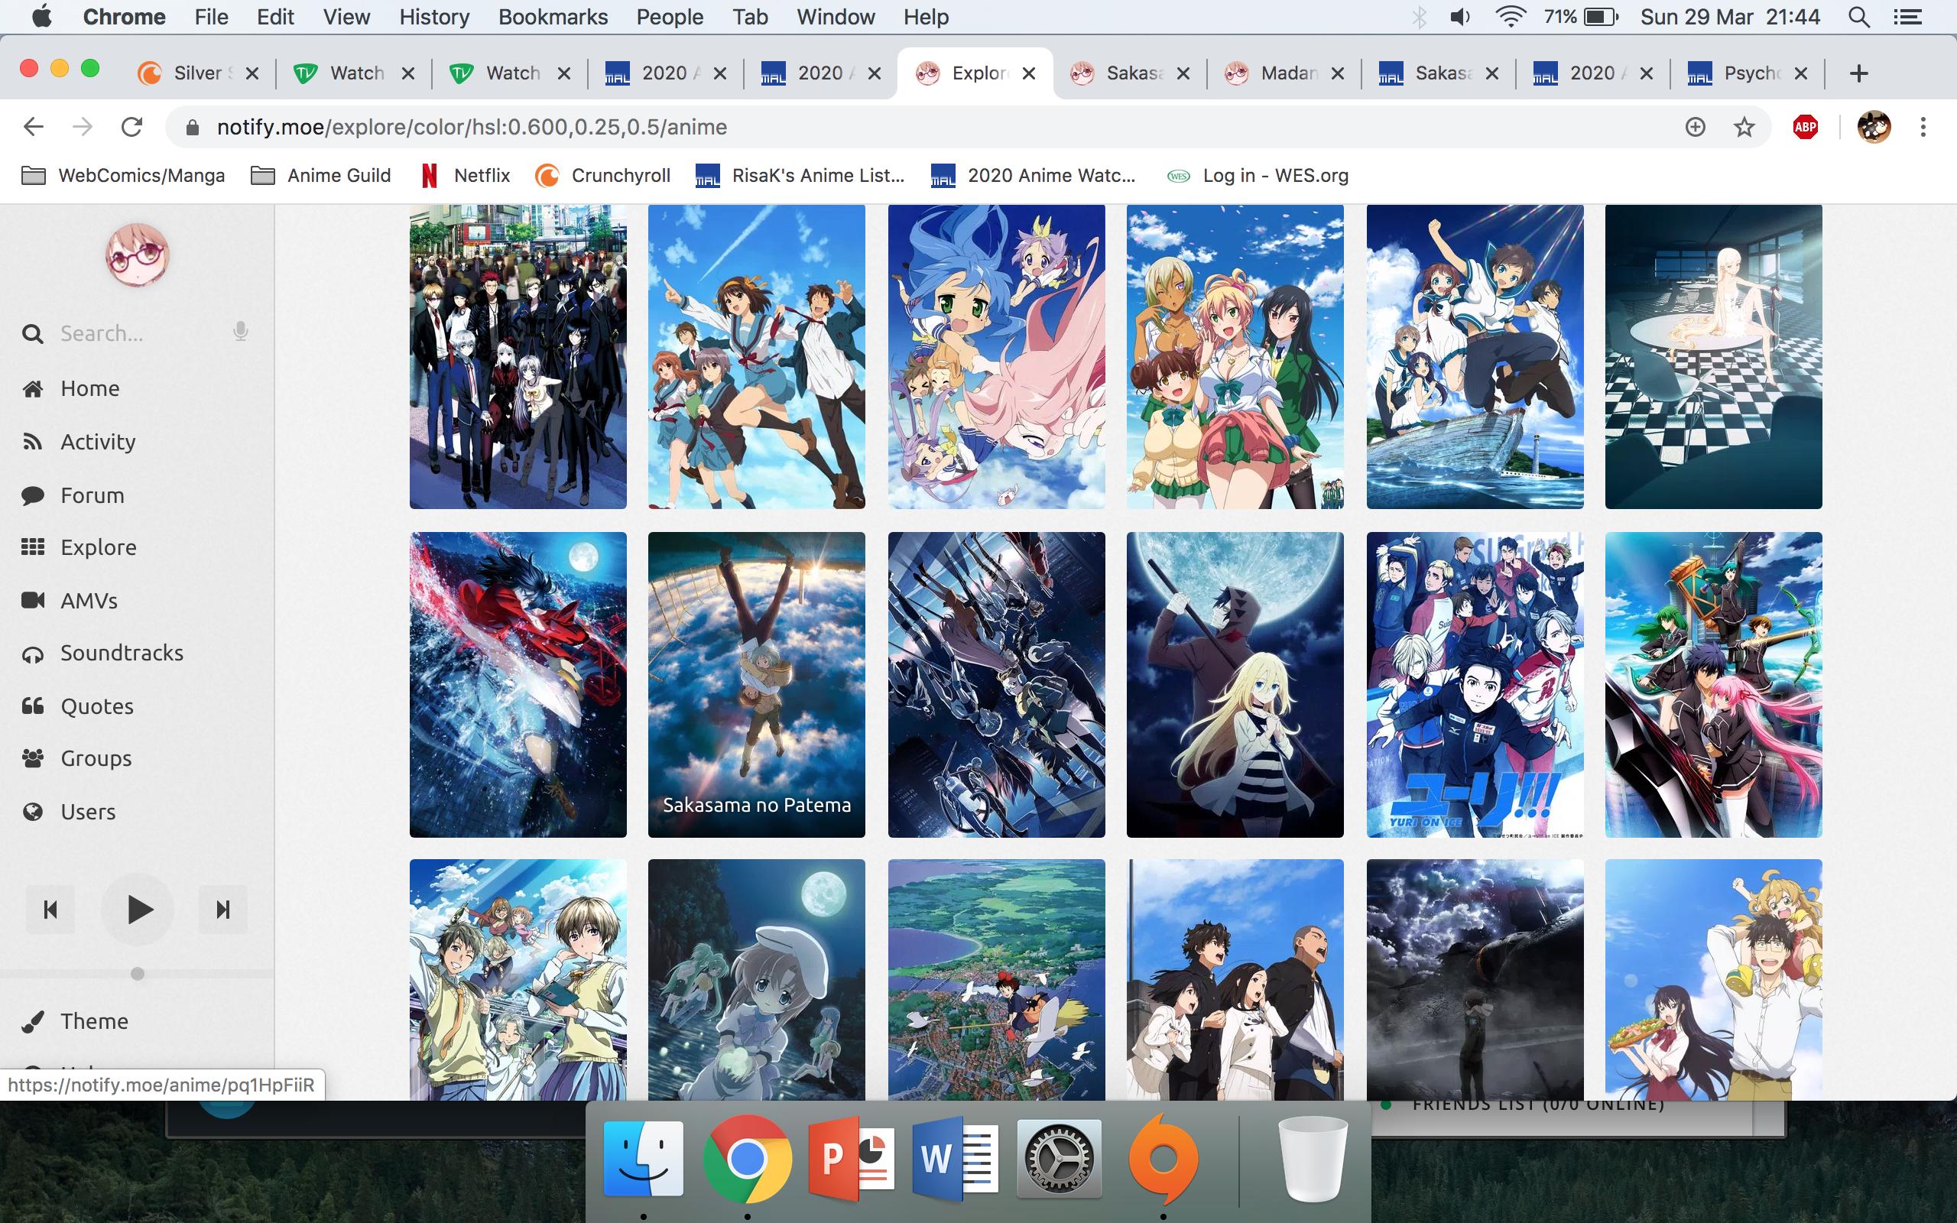
Task: Click the Theme paintbrush icon
Action: click(x=32, y=1022)
